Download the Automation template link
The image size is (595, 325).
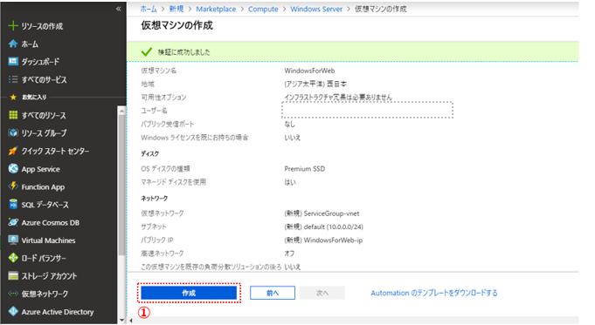pyautogui.click(x=434, y=293)
